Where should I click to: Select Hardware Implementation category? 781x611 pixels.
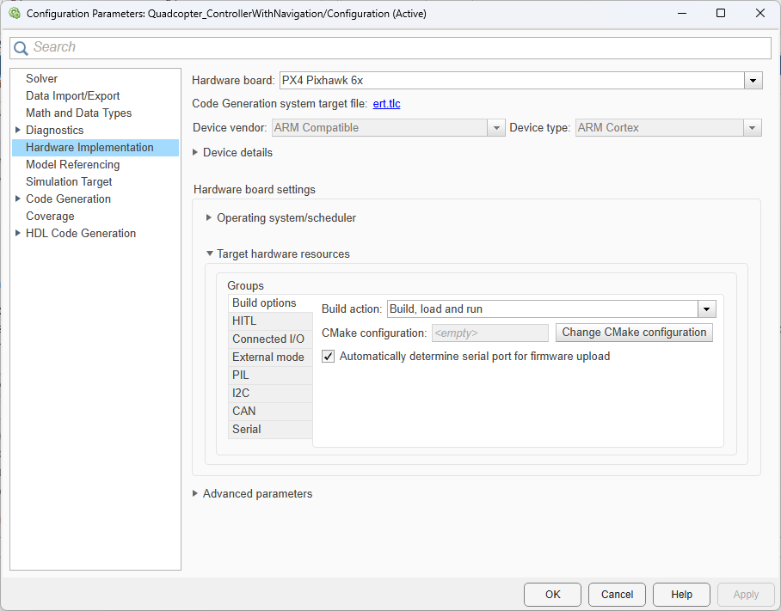[95, 147]
